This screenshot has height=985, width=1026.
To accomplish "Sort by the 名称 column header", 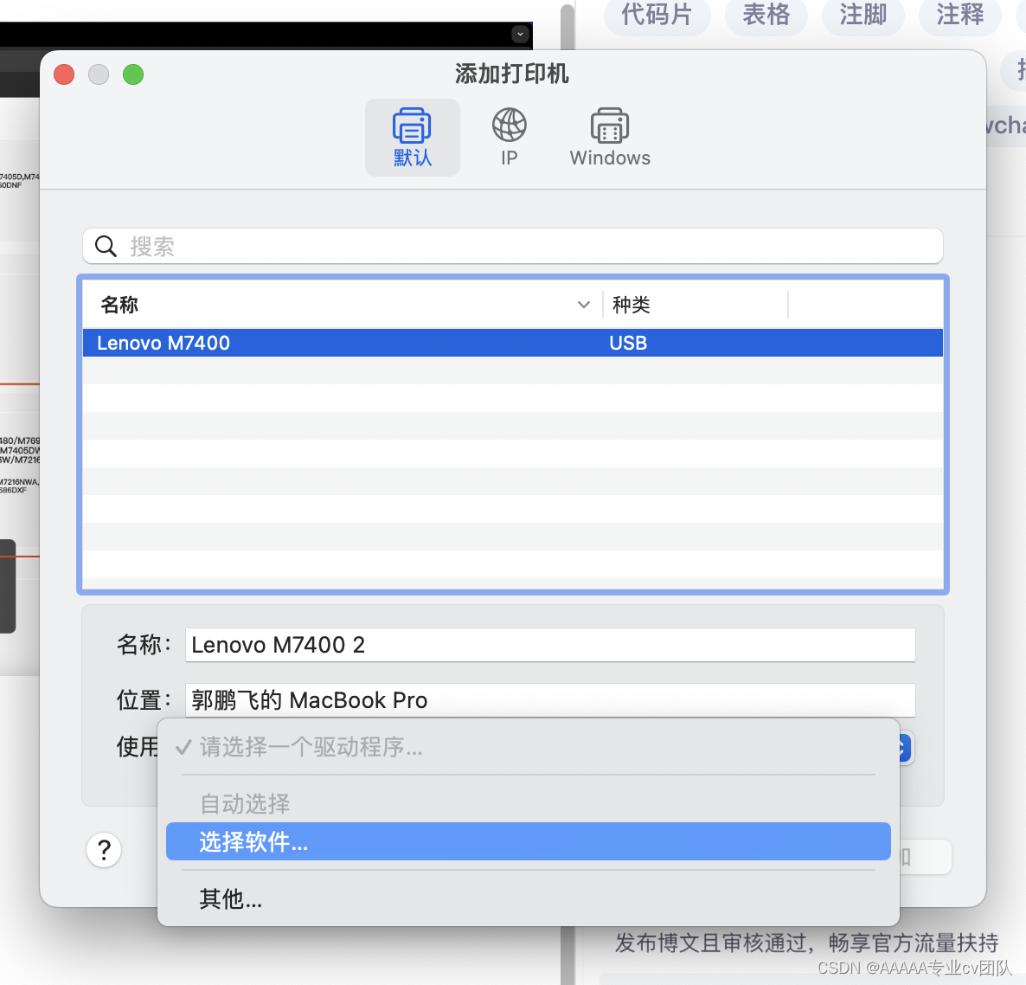I will click(119, 305).
